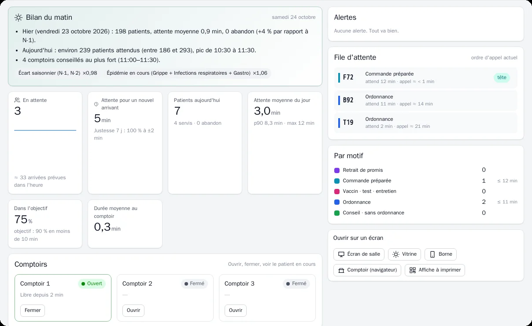
Task: Click the blue swatch for Ordonnance motif
Action: 337,202
